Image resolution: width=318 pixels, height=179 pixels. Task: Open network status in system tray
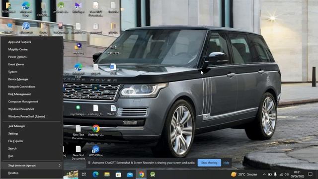tap(281, 175)
